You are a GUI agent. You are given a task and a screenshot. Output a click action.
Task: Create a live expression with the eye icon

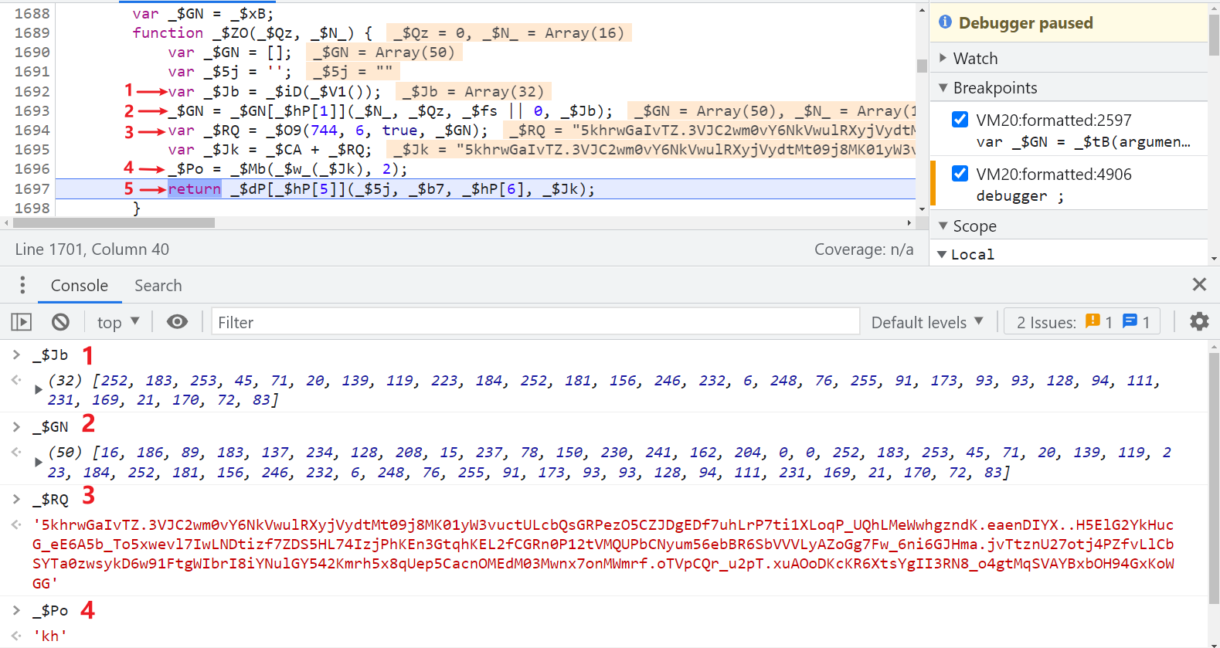pos(177,322)
